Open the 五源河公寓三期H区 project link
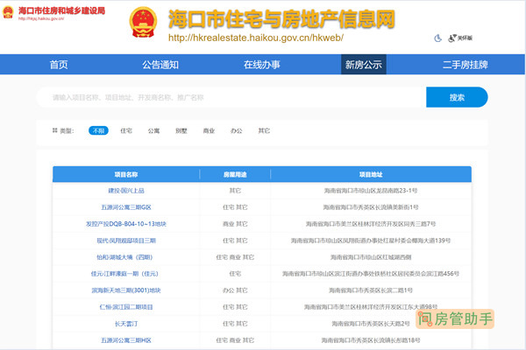The image size is (526, 350). pos(126,340)
